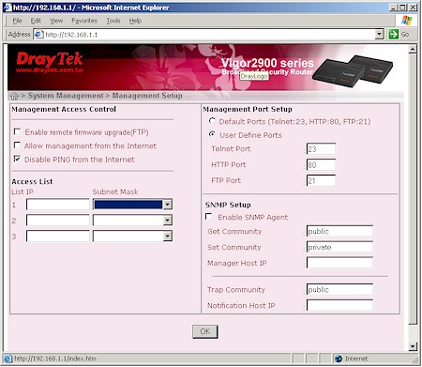Image resolution: width=422 pixels, height=367 pixels.
Task: Check Allow management from the Internet
Action: (x=17, y=145)
